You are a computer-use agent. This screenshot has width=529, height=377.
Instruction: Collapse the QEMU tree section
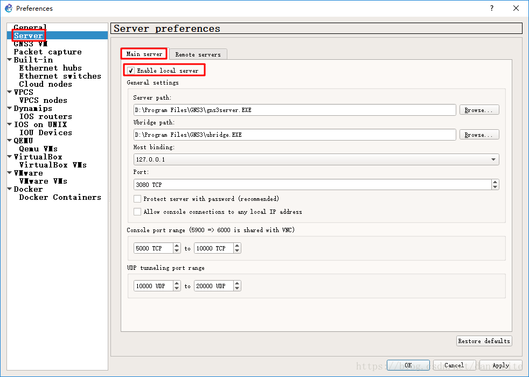pyautogui.click(x=10, y=141)
